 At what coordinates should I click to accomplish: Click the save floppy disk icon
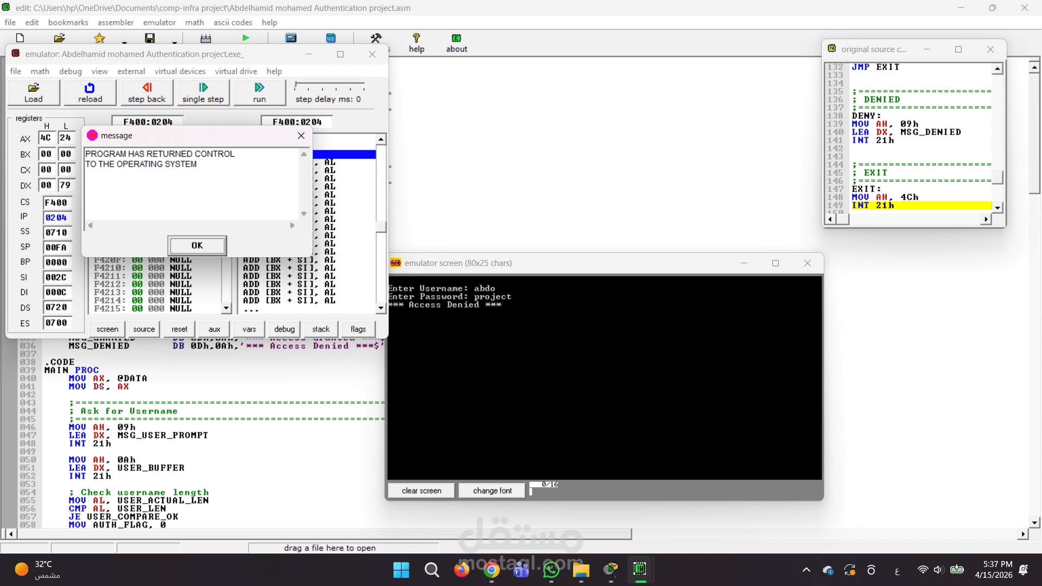coord(150,38)
